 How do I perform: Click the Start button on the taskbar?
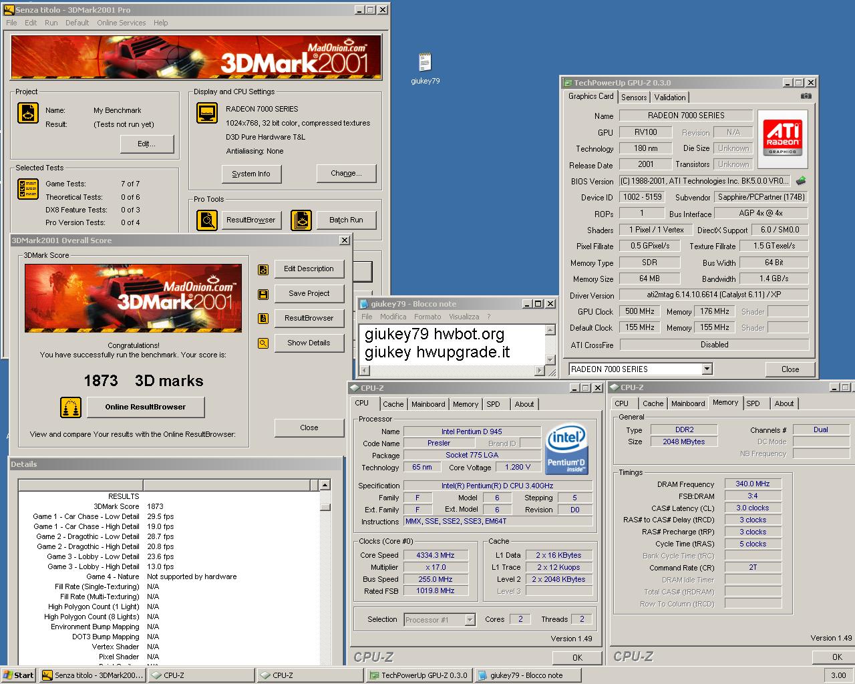click(x=19, y=675)
